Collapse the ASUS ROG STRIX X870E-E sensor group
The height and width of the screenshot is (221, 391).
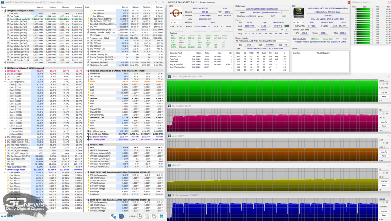coord(86,71)
